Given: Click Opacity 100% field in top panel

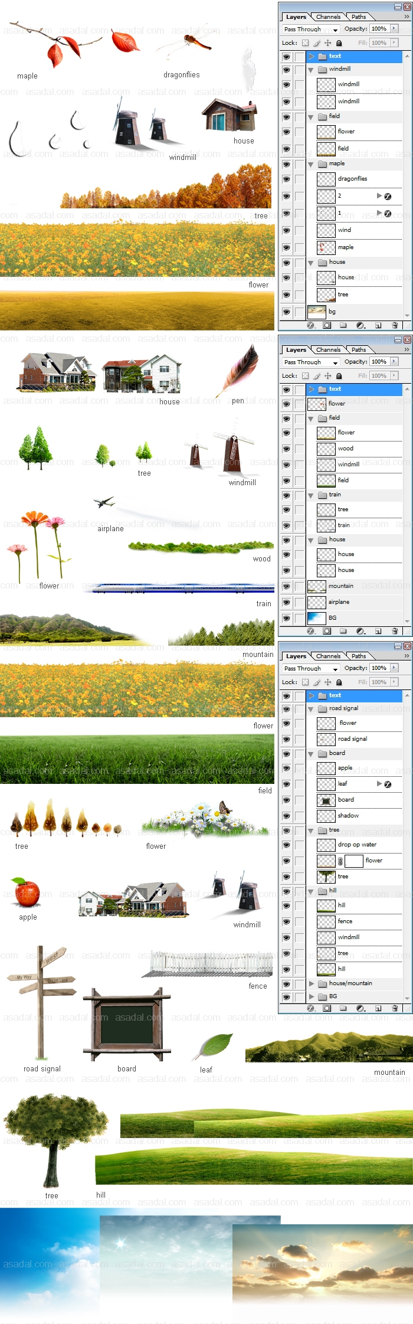Looking at the screenshot, I should coord(379,29).
